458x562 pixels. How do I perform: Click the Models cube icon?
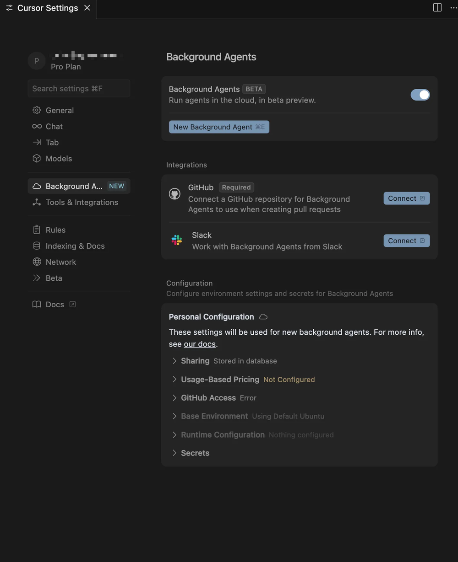(x=37, y=158)
